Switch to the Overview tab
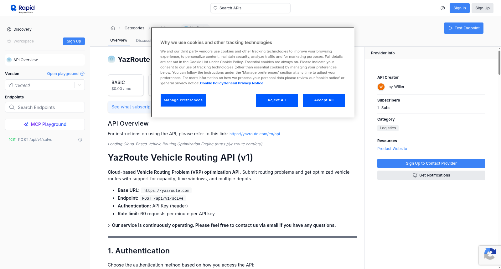The height and width of the screenshot is (269, 501). coord(119,40)
